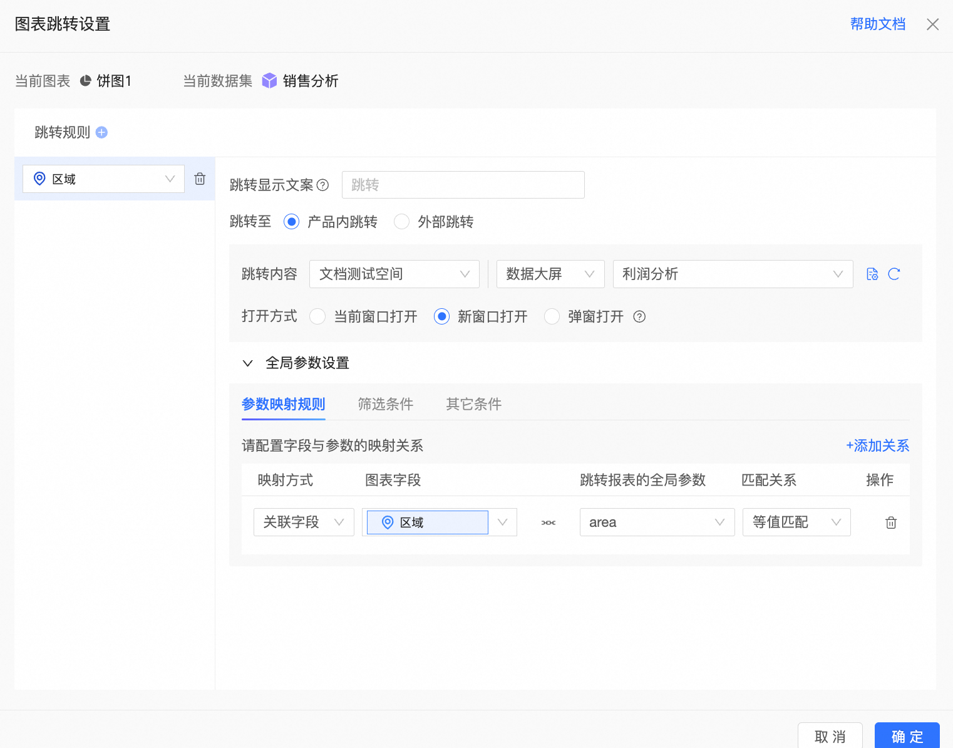Click the 销售分析 dataset cube icon
Viewport: 953px width, 748px height.
point(269,81)
